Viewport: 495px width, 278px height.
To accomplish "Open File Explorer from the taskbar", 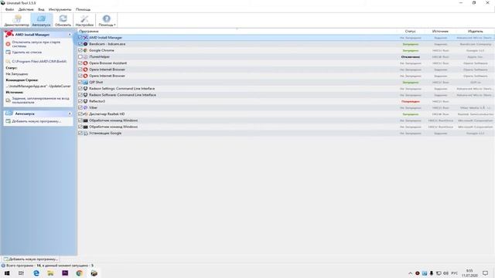I will pyautogui.click(x=50, y=273).
